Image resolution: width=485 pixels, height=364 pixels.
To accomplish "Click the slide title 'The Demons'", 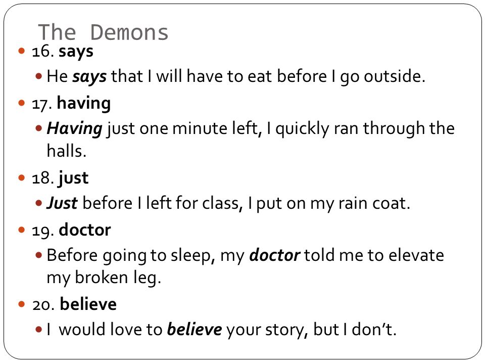I will click(103, 32).
